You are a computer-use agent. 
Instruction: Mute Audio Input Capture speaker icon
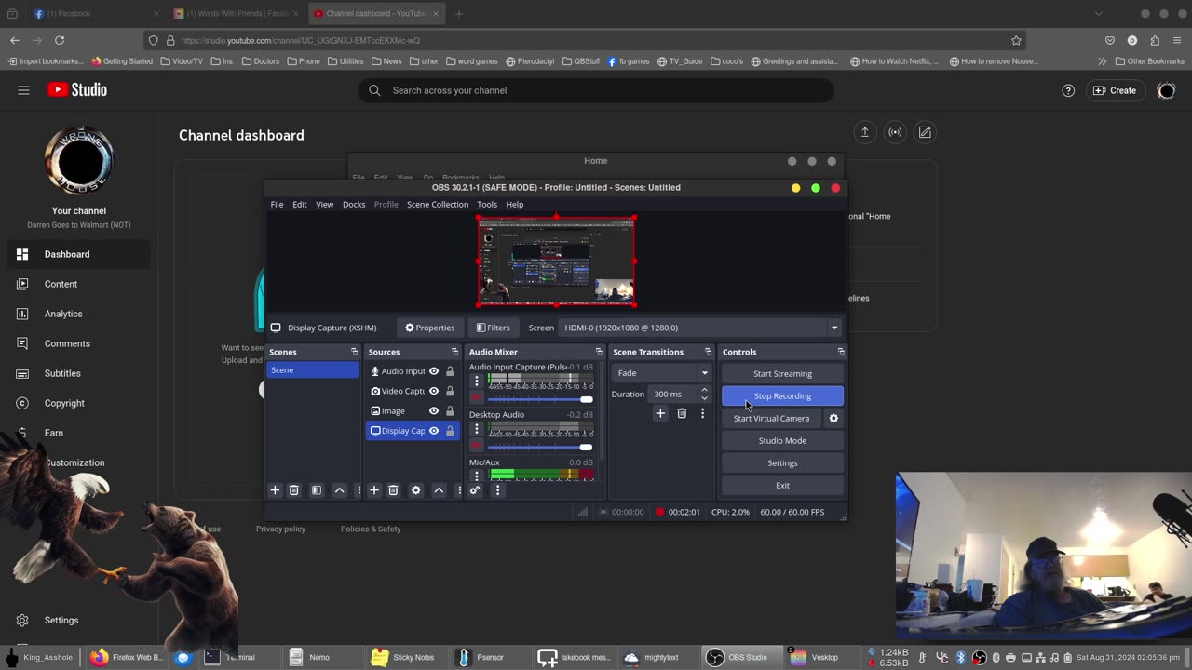[x=477, y=398]
